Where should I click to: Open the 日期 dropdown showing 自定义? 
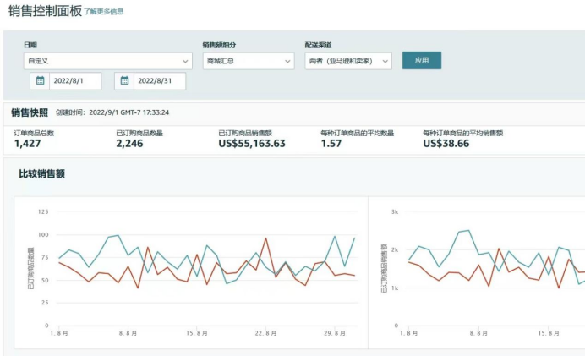tap(107, 61)
